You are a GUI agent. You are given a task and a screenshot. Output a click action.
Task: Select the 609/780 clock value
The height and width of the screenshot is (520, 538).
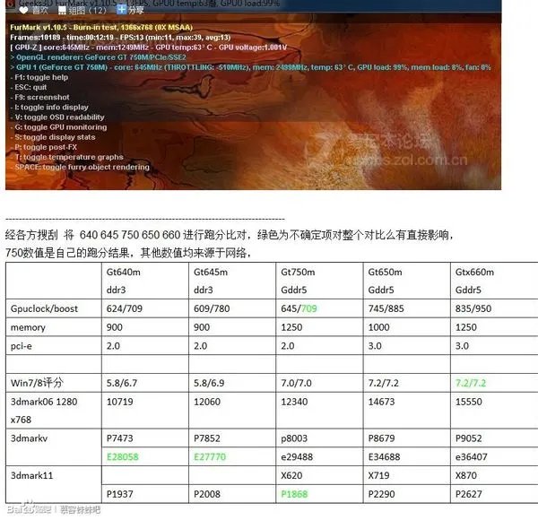point(212,308)
